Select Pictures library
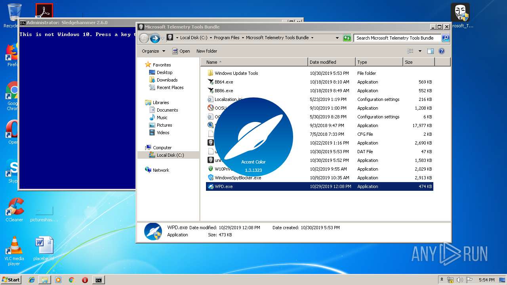This screenshot has width=507, height=285. tap(160, 125)
